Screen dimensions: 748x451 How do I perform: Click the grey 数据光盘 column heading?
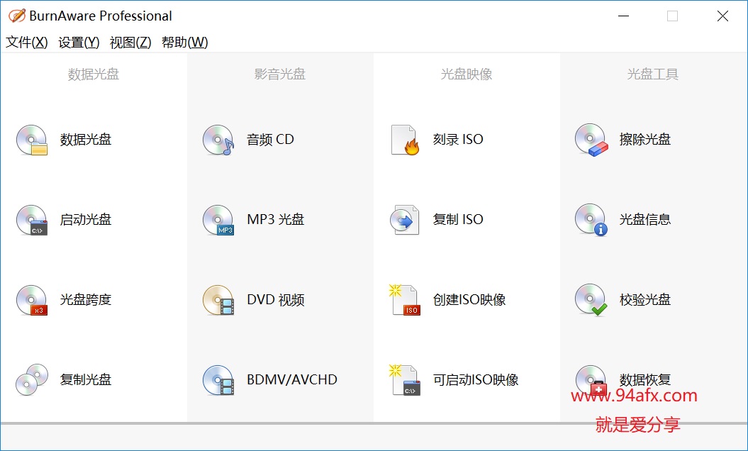pos(94,74)
